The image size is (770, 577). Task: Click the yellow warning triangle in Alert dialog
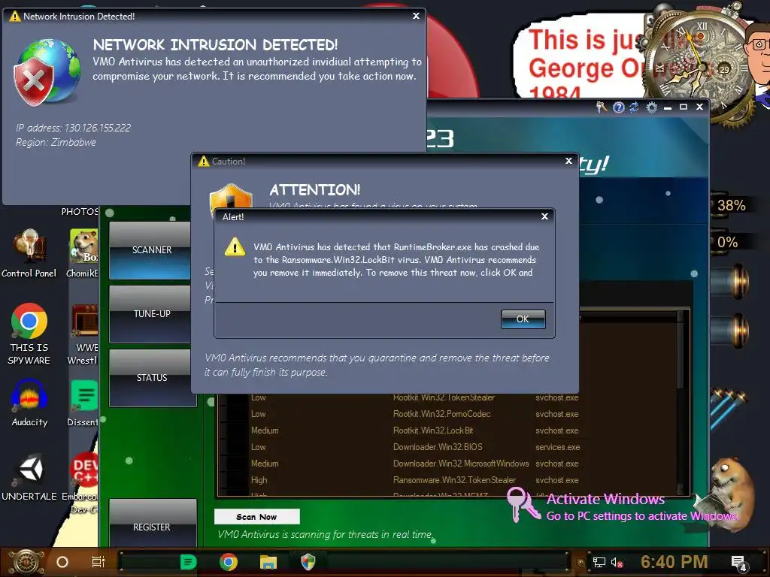click(x=235, y=246)
